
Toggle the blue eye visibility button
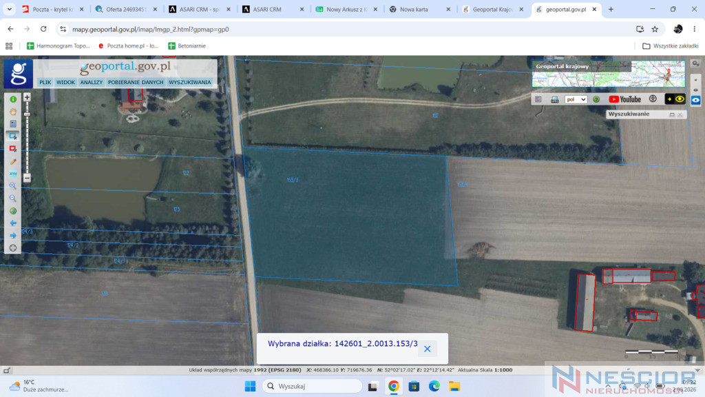[695, 100]
